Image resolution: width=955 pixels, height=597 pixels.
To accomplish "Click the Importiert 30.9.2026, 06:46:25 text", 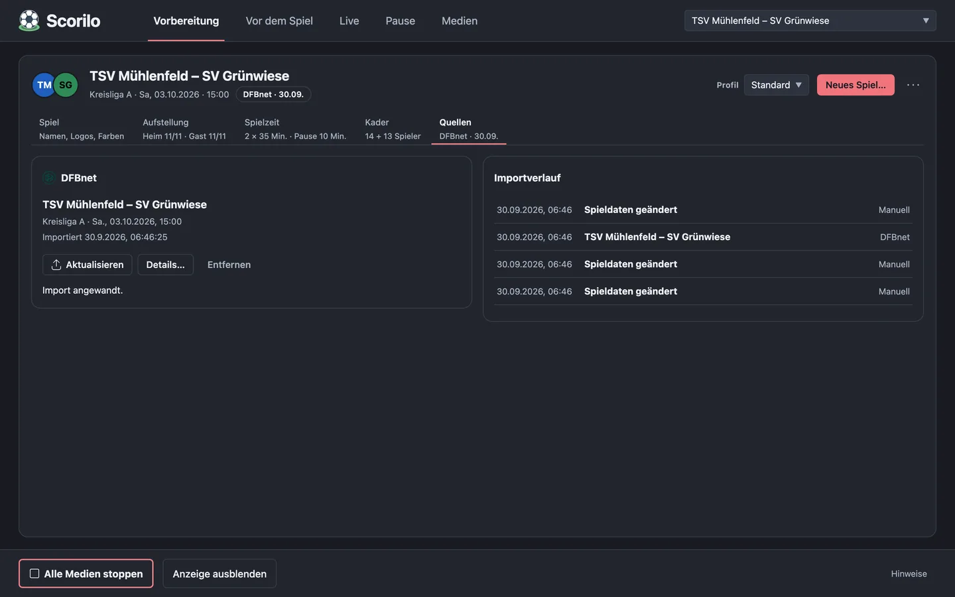I will click(105, 237).
